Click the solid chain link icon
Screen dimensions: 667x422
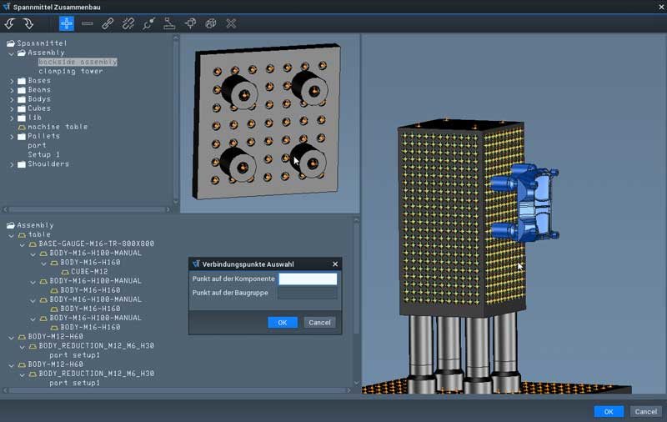coord(108,23)
